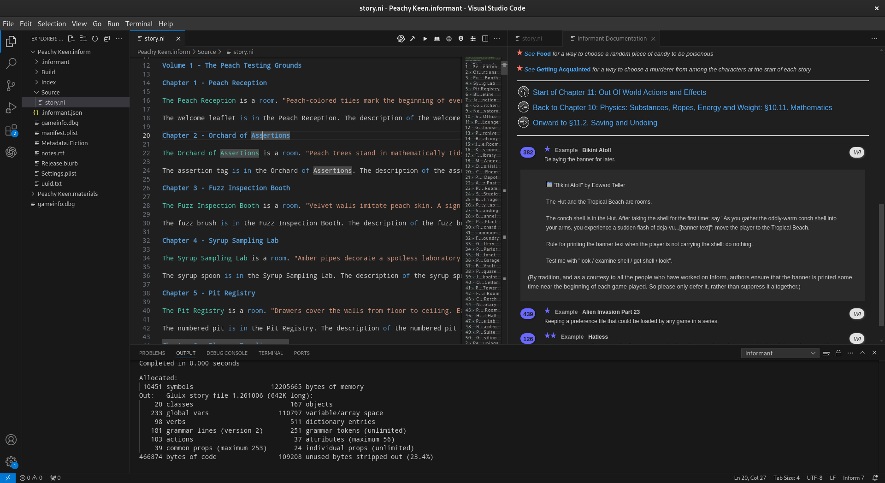885x483 pixels.
Task: Toggle WI button for Bikini Atoll example
Action: [857, 153]
